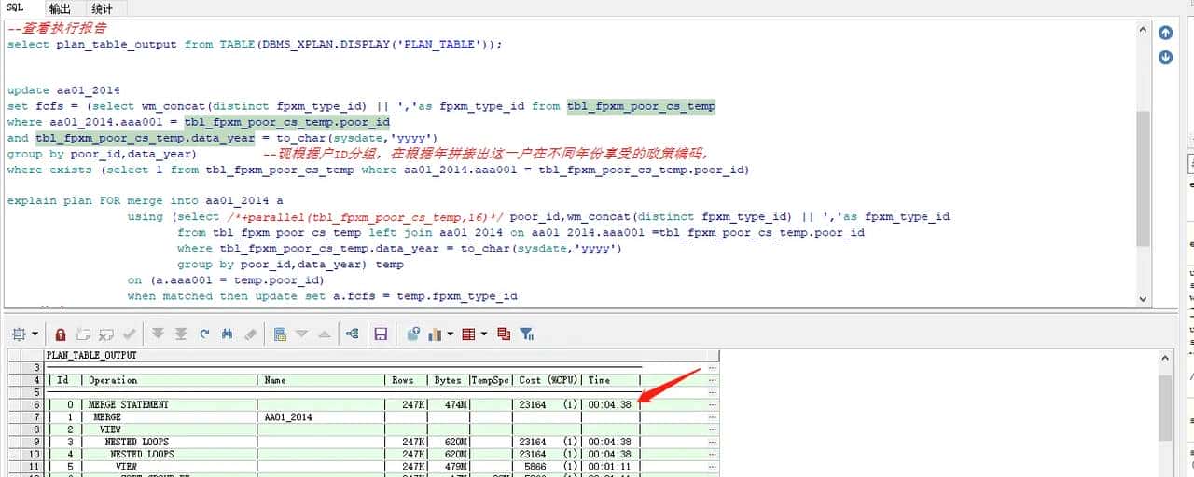The height and width of the screenshot is (477, 1194).
Task: Open the ellipsis button on row 9
Action: click(x=713, y=442)
